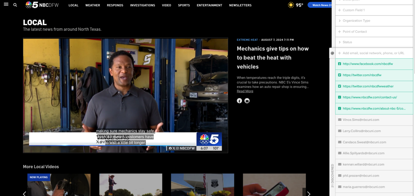This screenshot has width=415, height=196.
Task: Click the add email or URL field
Action: tap(373, 53)
